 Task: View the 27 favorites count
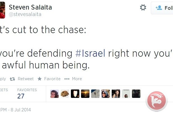[x=21, y=96]
